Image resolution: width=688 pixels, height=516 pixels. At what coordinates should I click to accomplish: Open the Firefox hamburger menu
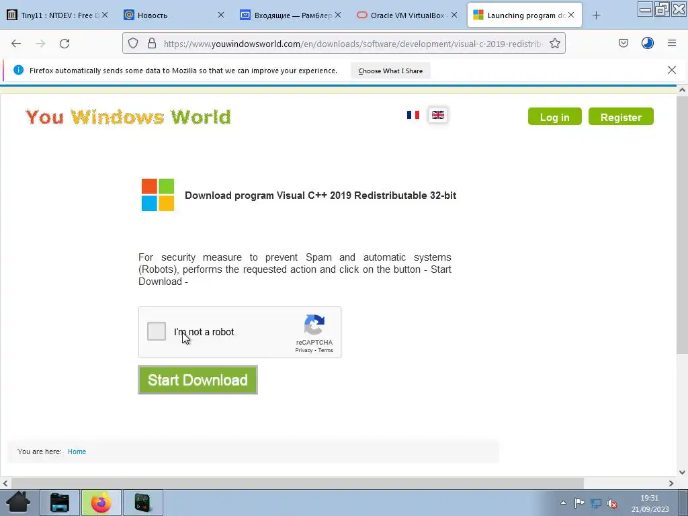pyautogui.click(x=672, y=43)
